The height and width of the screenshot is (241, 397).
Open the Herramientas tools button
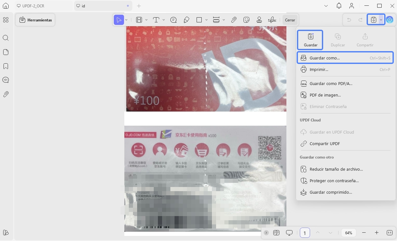pos(35,20)
